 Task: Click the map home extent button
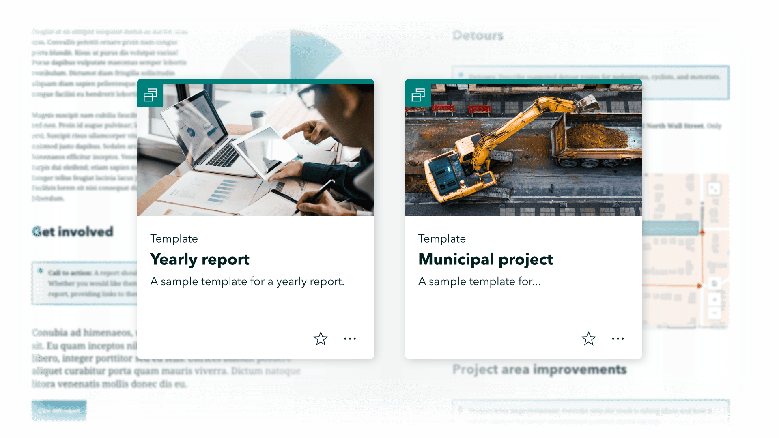coord(714,283)
